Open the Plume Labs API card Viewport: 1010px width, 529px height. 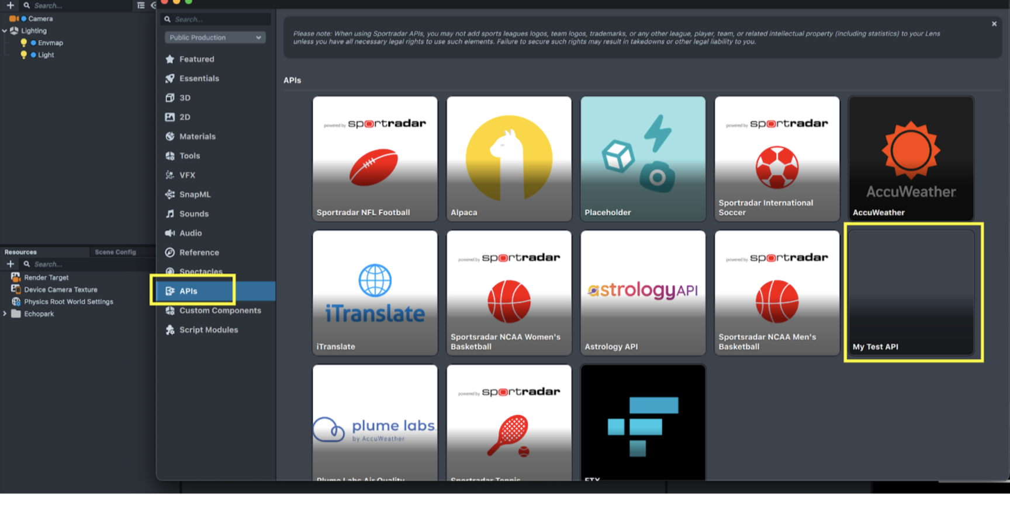(x=375, y=423)
